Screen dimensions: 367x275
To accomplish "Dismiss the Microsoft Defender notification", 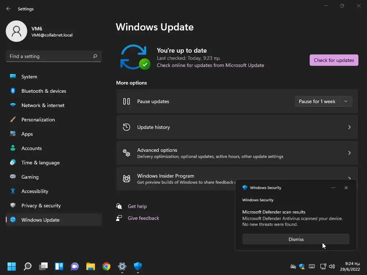I will pyautogui.click(x=296, y=239).
